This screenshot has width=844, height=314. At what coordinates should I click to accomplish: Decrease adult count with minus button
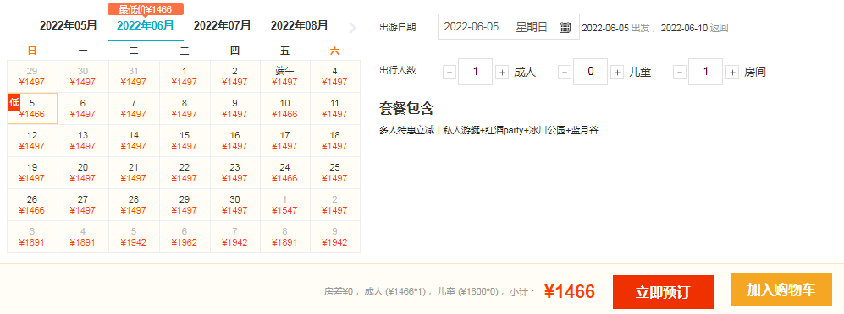[x=450, y=72]
